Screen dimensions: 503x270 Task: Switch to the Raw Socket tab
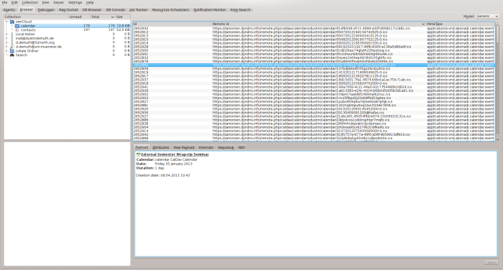click(68, 10)
